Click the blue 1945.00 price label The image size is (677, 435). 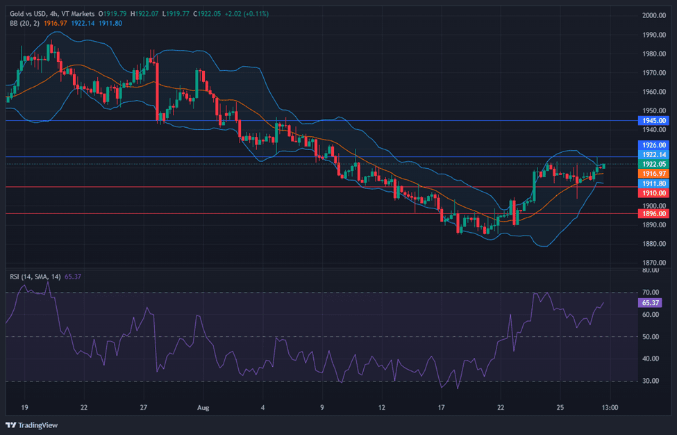tap(653, 120)
